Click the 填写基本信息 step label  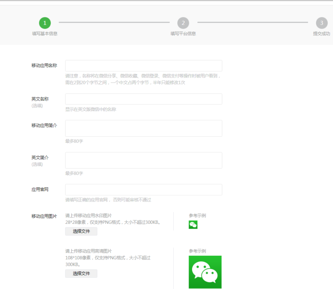tap(45, 34)
